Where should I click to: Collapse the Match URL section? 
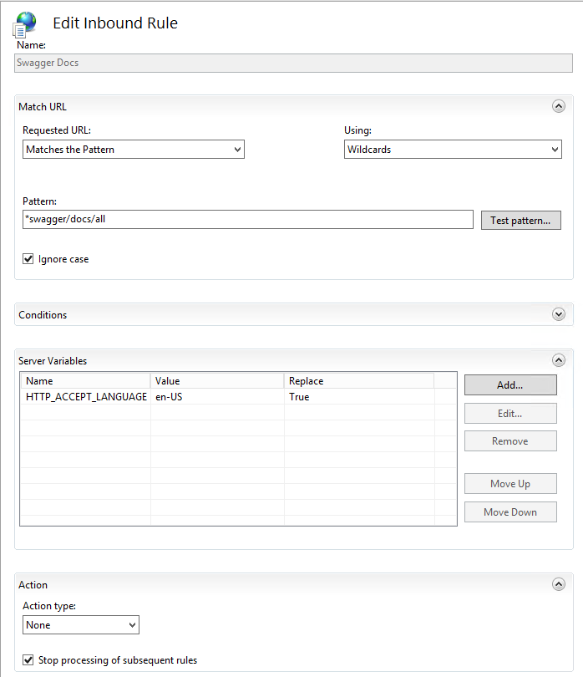[x=559, y=106]
